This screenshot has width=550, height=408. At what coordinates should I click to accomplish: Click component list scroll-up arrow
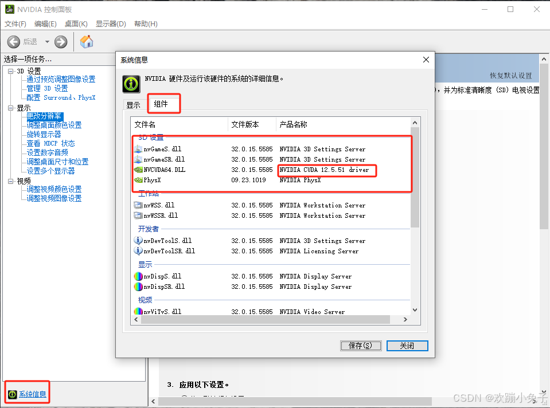[415, 123]
